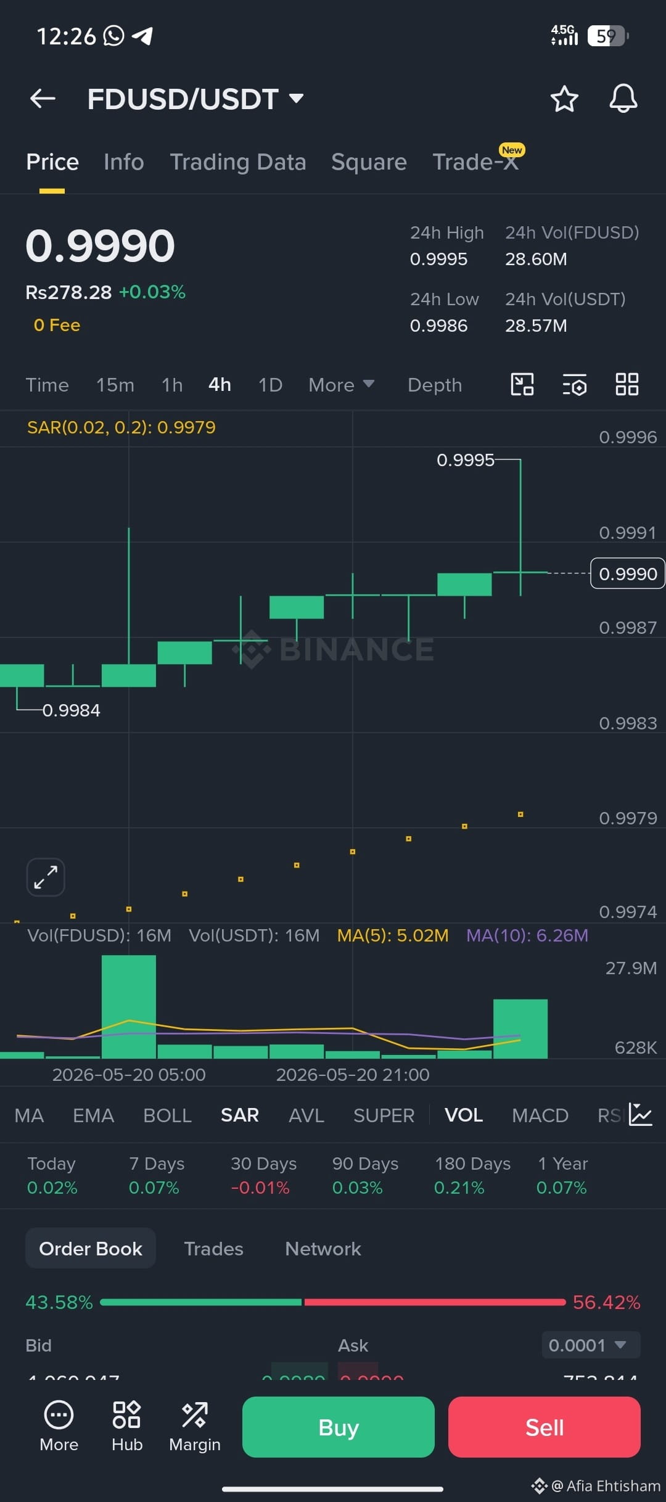The width and height of the screenshot is (666, 1502).
Task: Open the Square tab
Action: coord(369,162)
